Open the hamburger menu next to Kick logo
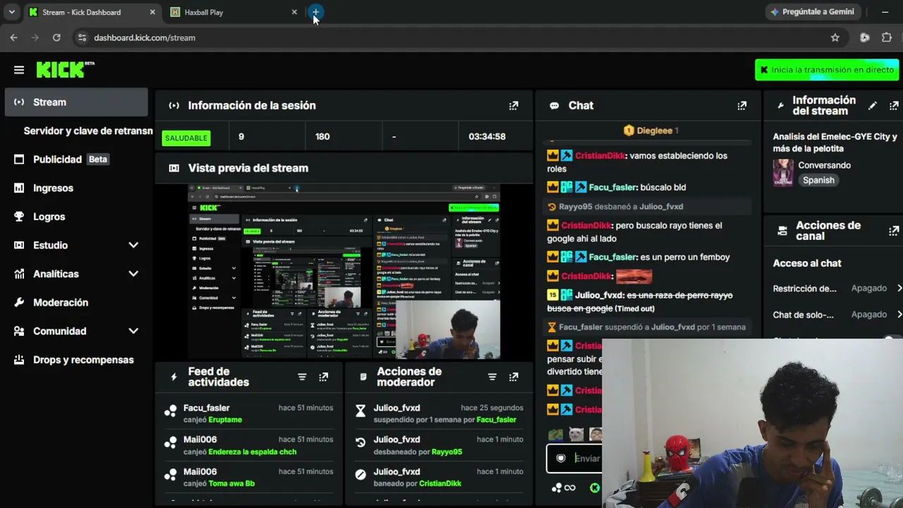 19,70
